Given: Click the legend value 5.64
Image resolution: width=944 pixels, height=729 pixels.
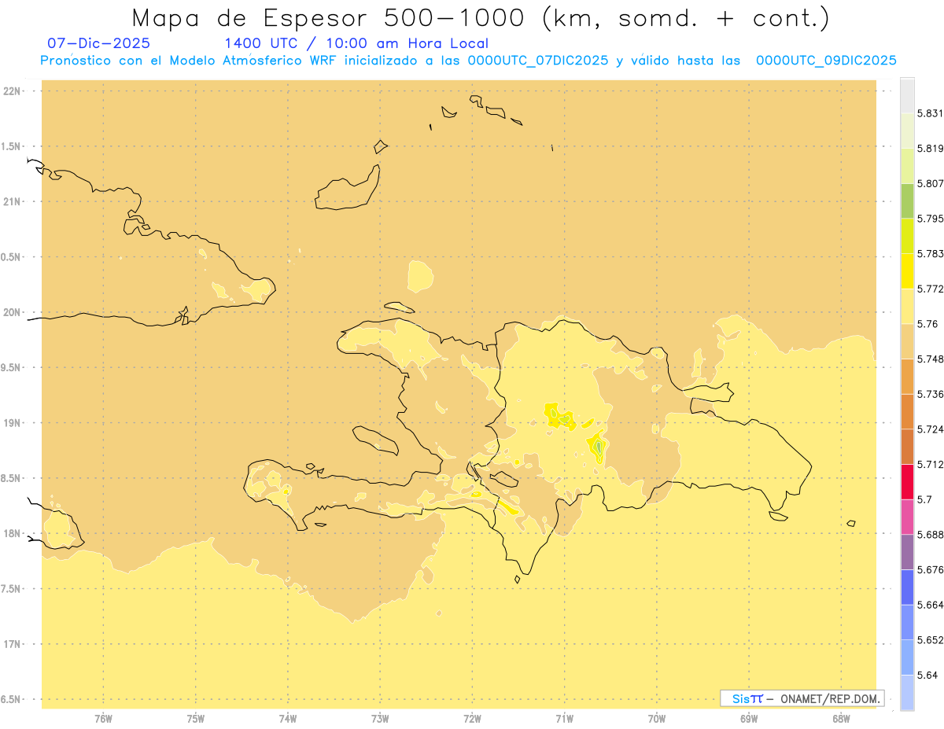Looking at the screenshot, I should (927, 676).
